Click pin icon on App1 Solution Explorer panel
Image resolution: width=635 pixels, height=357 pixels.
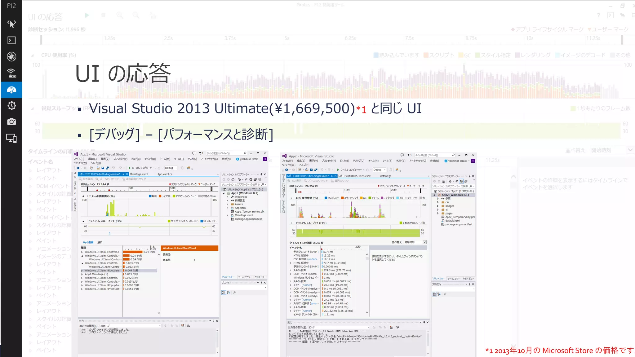[x=261, y=174]
